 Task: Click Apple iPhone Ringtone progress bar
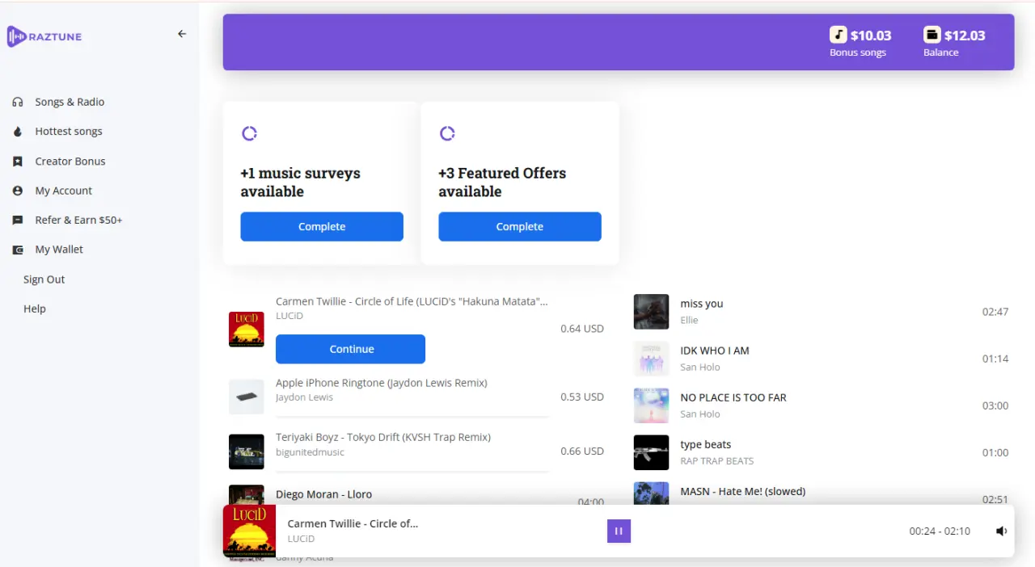coord(412,417)
